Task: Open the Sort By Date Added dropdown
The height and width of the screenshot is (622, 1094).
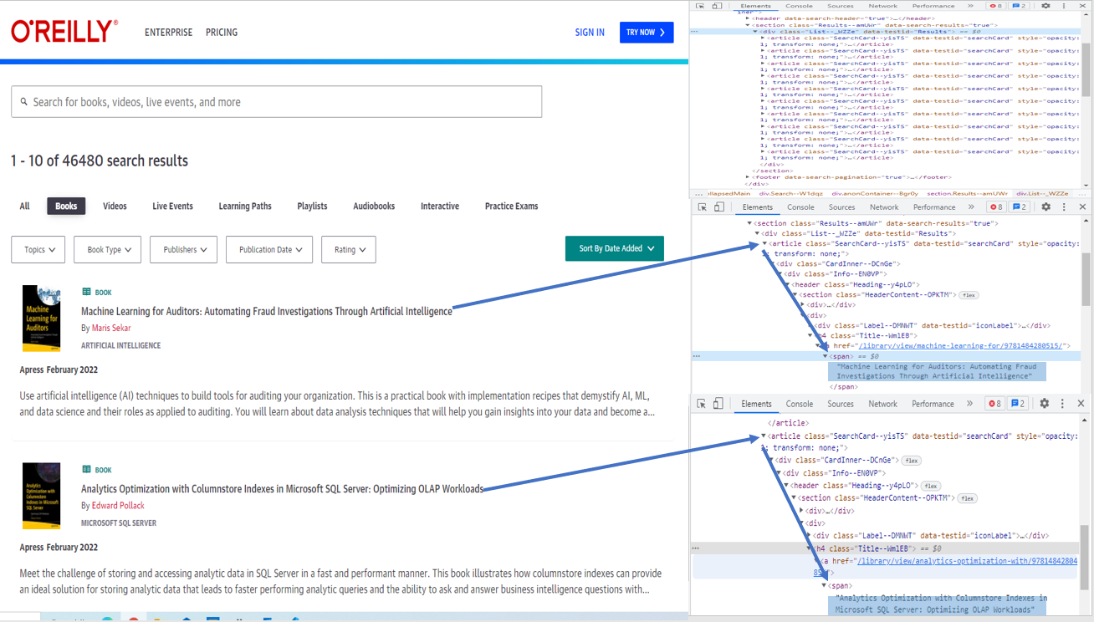Action: click(x=615, y=248)
